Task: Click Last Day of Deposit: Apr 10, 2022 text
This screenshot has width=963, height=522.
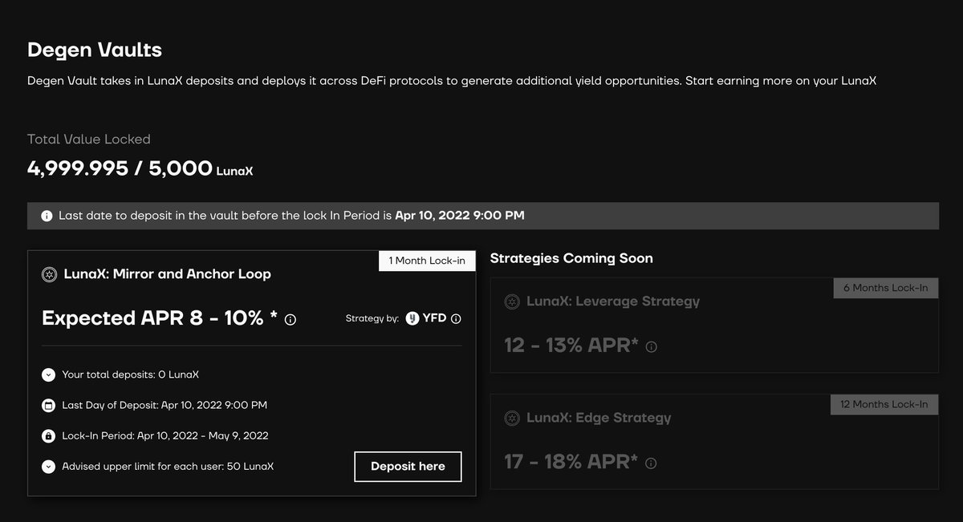Action: pos(165,405)
